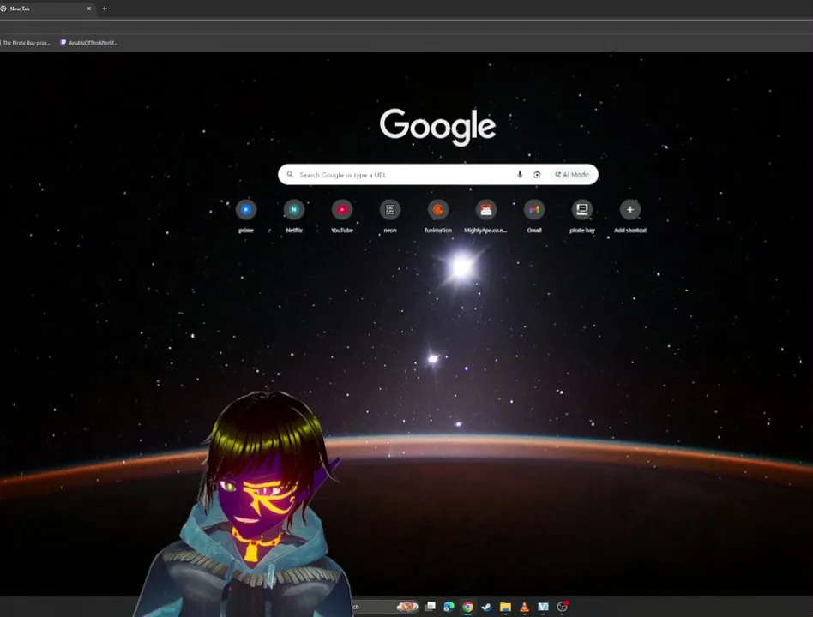Click the browser address bar

point(406,27)
